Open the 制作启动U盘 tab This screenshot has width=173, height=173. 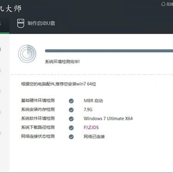coord(36,23)
